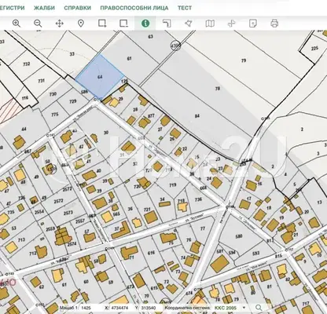Click the location pin marker tool

coord(81,24)
